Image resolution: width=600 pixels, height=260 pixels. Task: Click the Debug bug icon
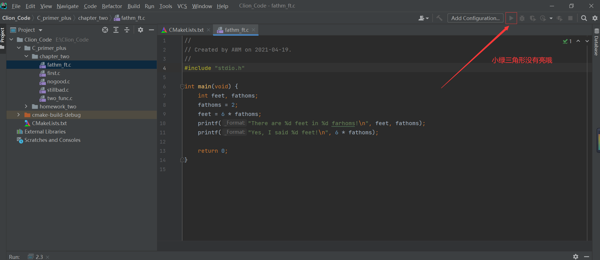pyautogui.click(x=522, y=18)
